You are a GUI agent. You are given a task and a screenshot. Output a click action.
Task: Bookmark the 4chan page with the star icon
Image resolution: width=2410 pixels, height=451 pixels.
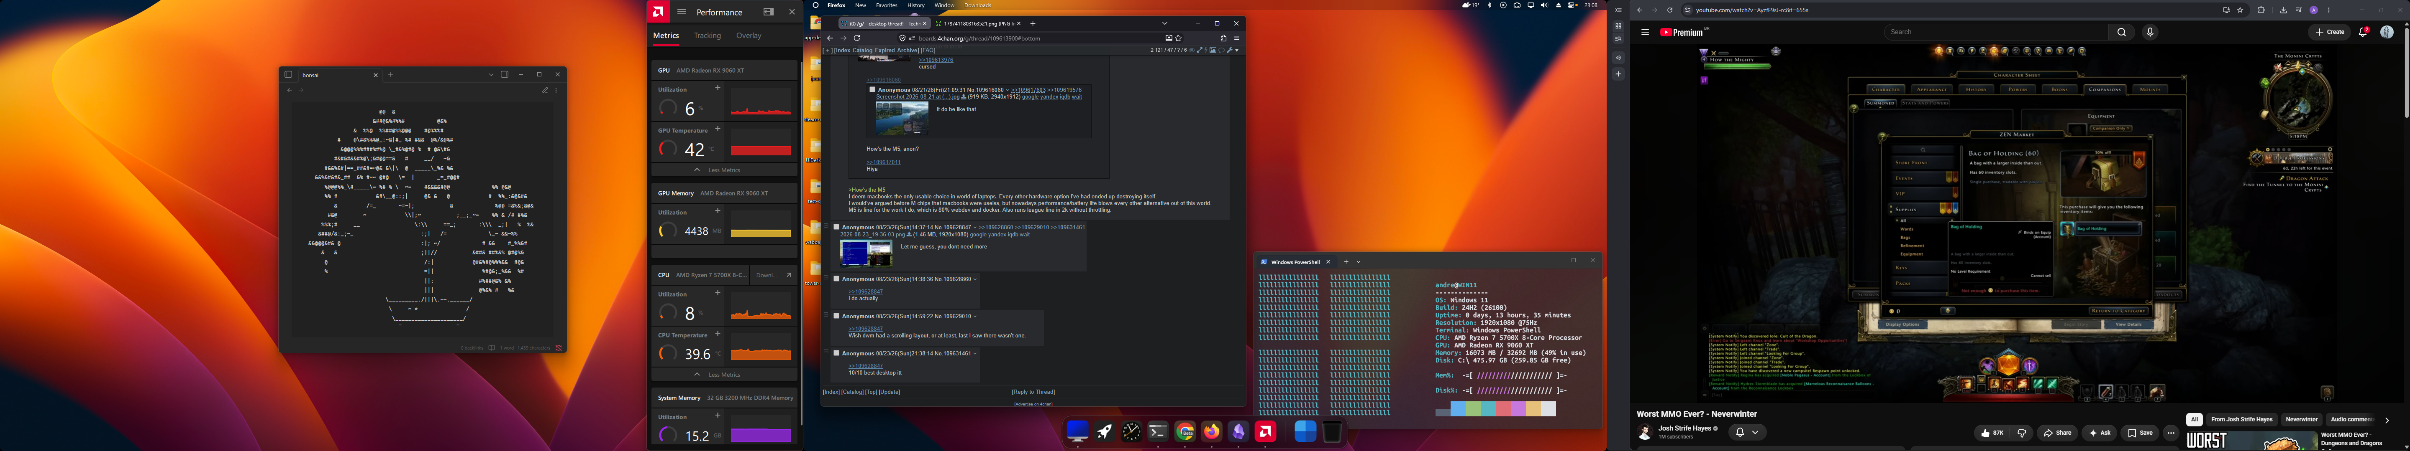click(x=1178, y=38)
